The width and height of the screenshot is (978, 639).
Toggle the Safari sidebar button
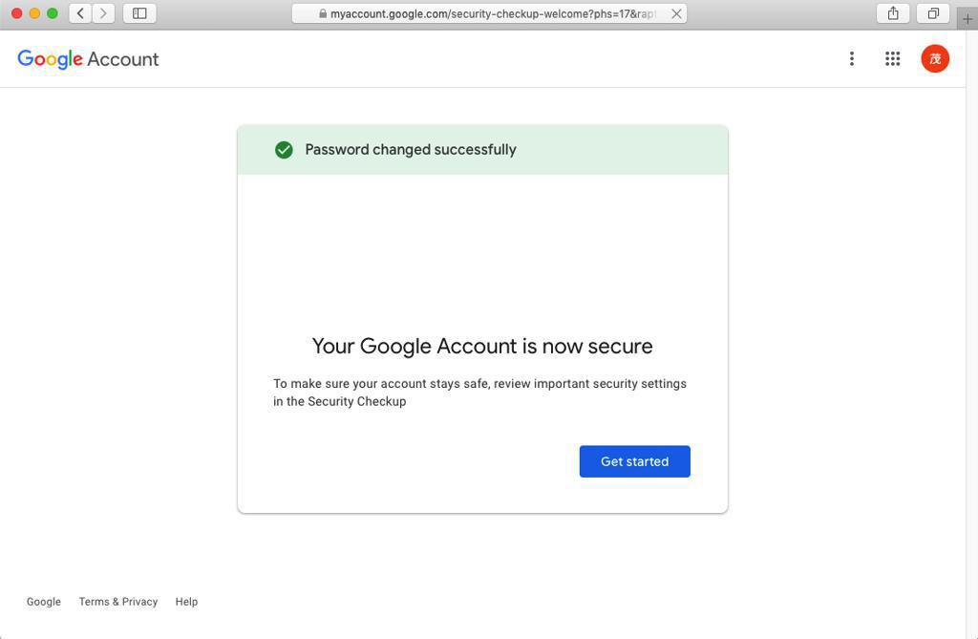point(139,13)
